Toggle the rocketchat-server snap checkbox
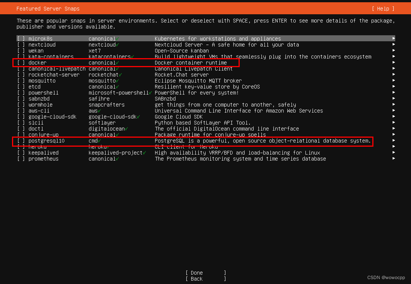Viewport: 411px width, 284px height. (x=21, y=75)
